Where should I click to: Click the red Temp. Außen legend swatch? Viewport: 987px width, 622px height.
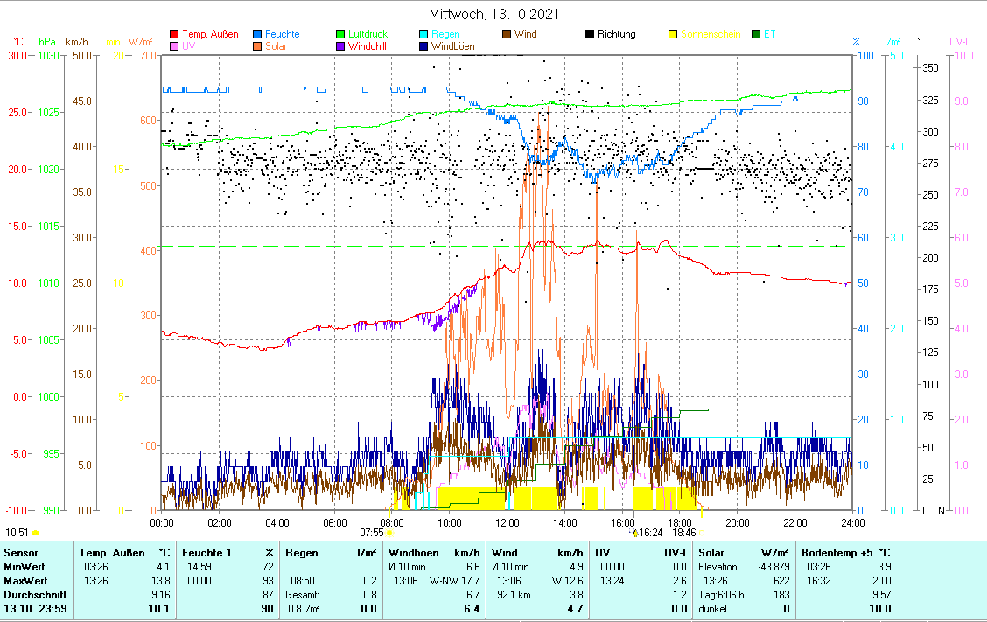tap(174, 35)
